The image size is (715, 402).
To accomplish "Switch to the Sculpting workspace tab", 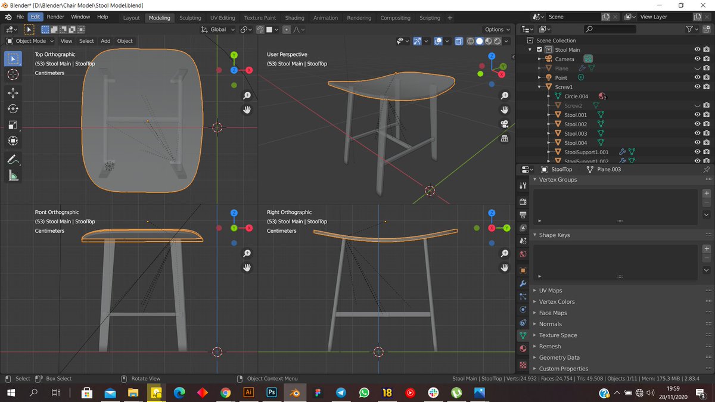I will [190, 17].
